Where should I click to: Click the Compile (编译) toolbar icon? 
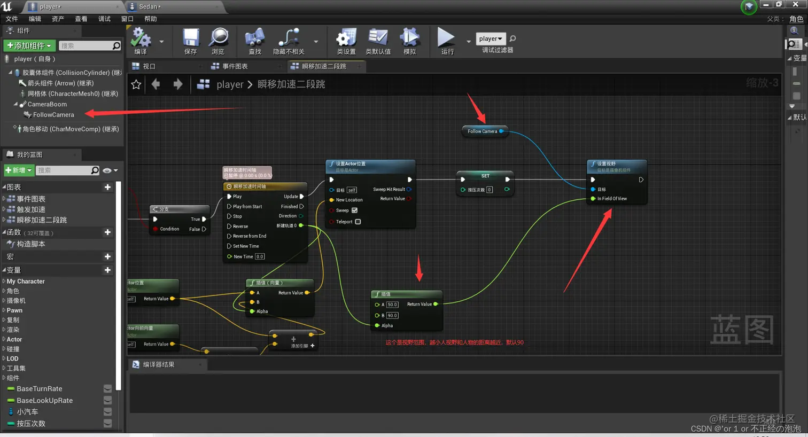tap(141, 38)
